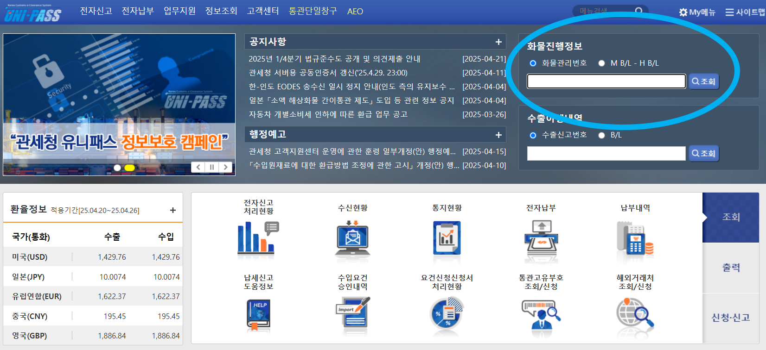Open the AEO menu
Screen dimensions: 766x350
[355, 12]
